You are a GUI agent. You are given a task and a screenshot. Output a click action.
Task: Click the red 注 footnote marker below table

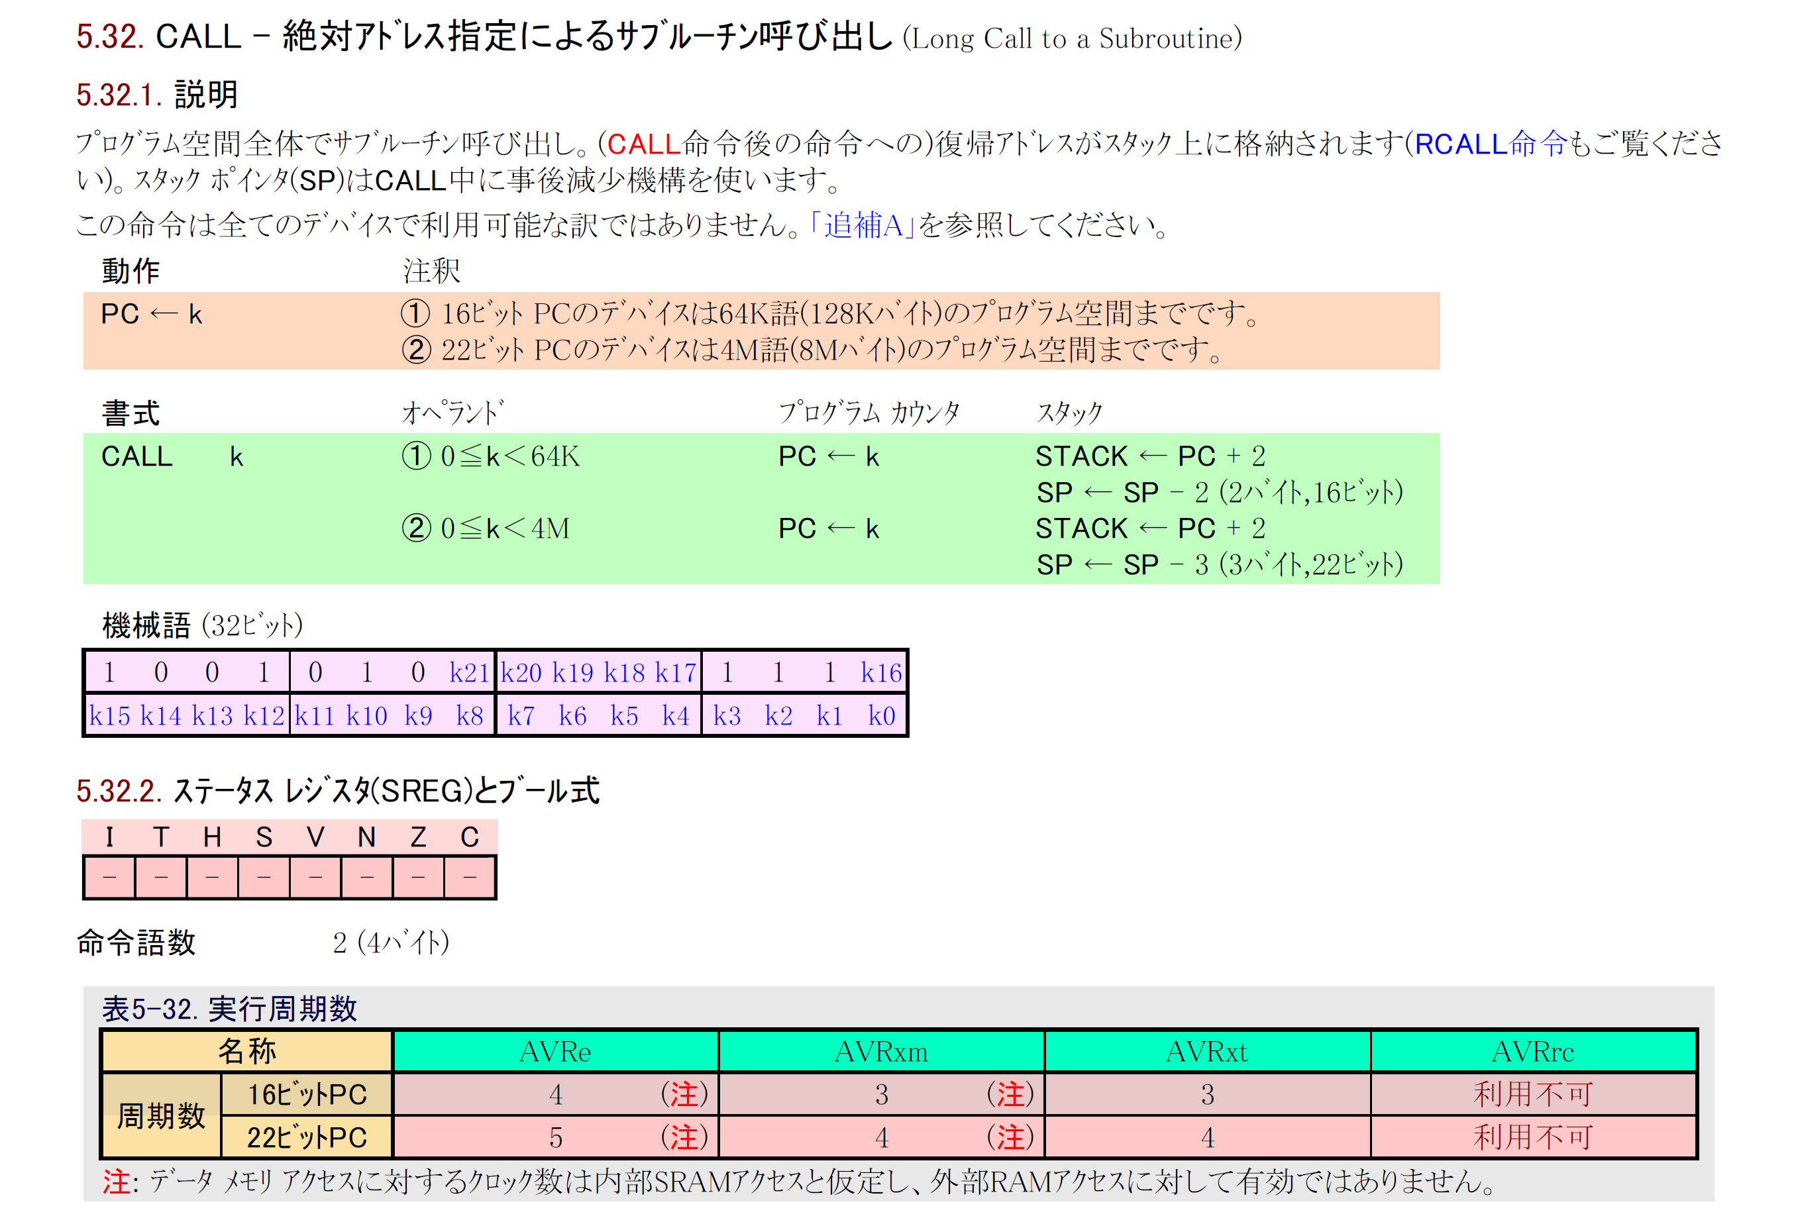coord(116,1182)
